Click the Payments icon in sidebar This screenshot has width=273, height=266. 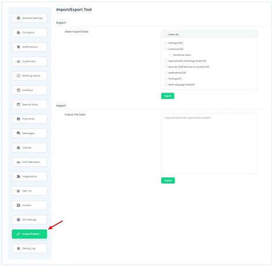point(18,119)
